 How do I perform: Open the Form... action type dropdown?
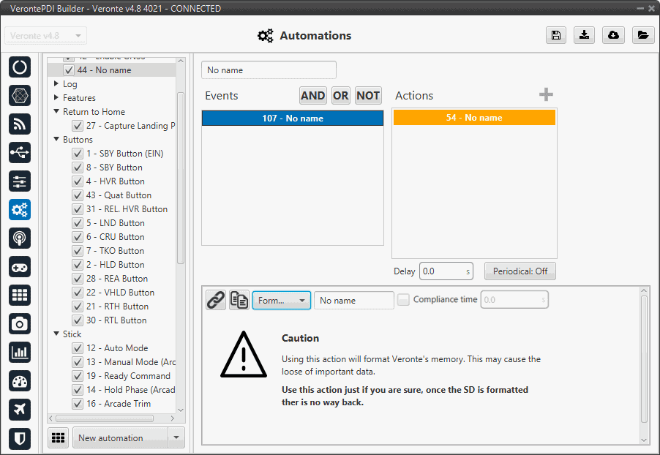pyautogui.click(x=282, y=300)
